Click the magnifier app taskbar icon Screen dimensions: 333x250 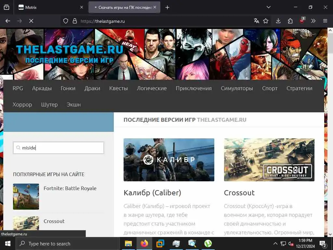(192, 243)
